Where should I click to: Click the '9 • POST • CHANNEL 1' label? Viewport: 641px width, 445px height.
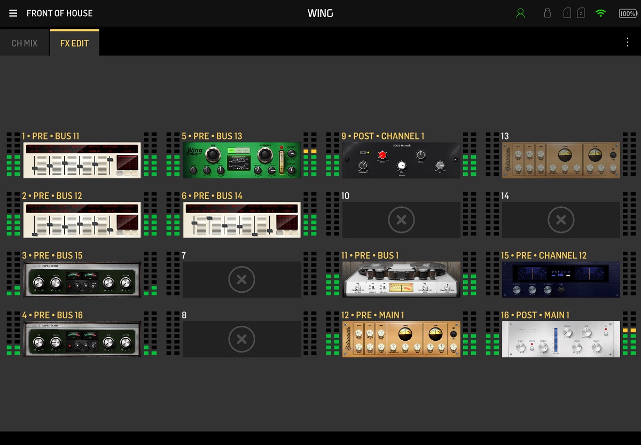383,136
